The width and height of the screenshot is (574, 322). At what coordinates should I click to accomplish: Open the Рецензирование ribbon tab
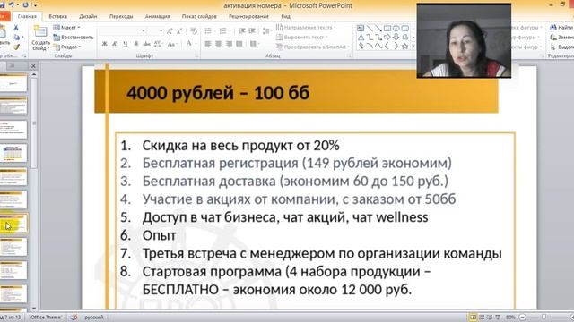249,16
